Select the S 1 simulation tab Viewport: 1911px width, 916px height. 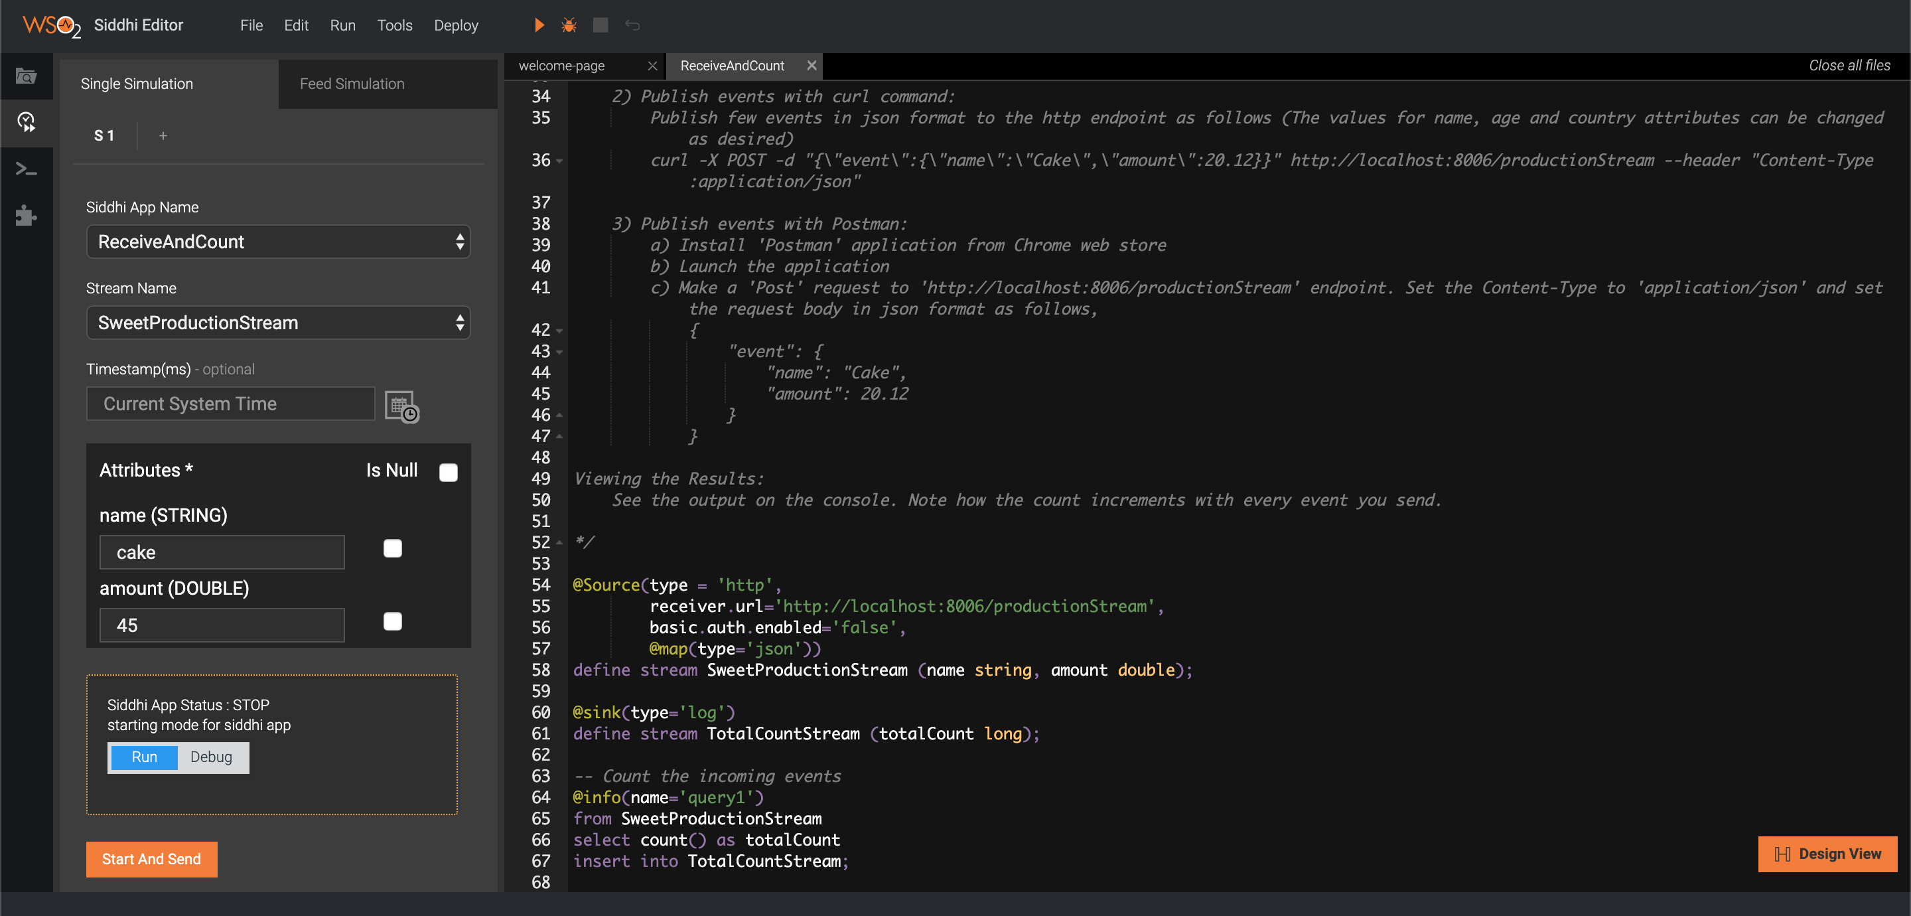pyautogui.click(x=105, y=136)
